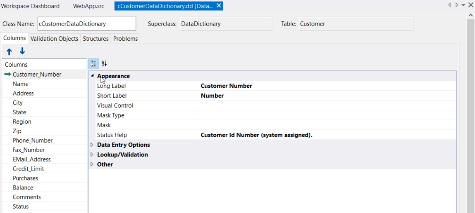Open the Validation Objects tab

tap(54, 39)
